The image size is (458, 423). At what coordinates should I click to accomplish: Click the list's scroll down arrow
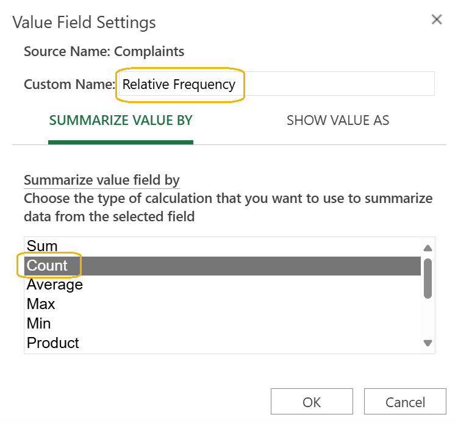(x=428, y=343)
